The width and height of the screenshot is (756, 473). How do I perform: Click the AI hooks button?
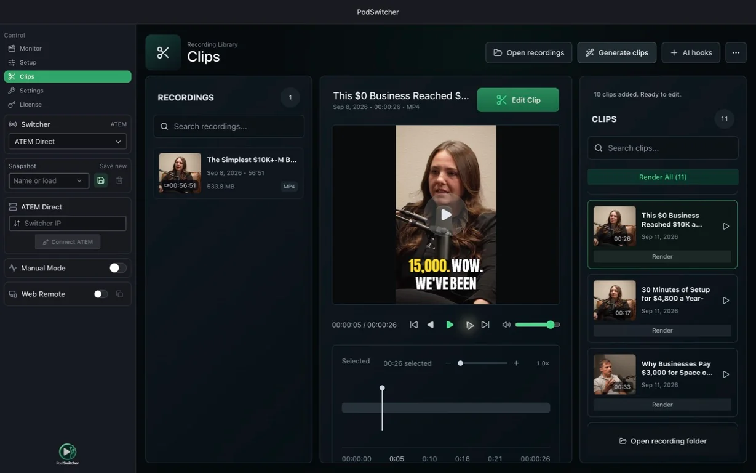(x=691, y=52)
